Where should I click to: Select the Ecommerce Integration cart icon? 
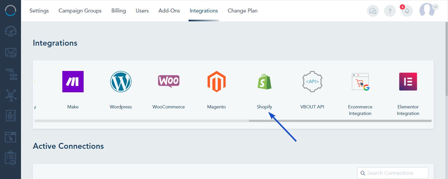(x=360, y=82)
